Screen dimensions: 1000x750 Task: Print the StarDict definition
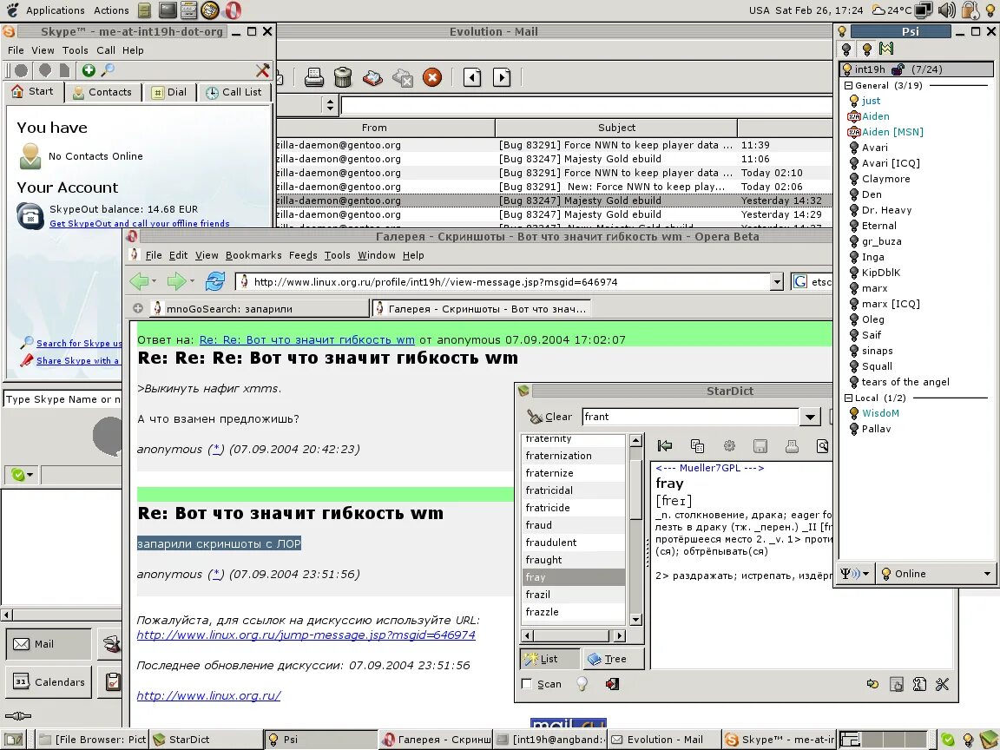point(792,446)
